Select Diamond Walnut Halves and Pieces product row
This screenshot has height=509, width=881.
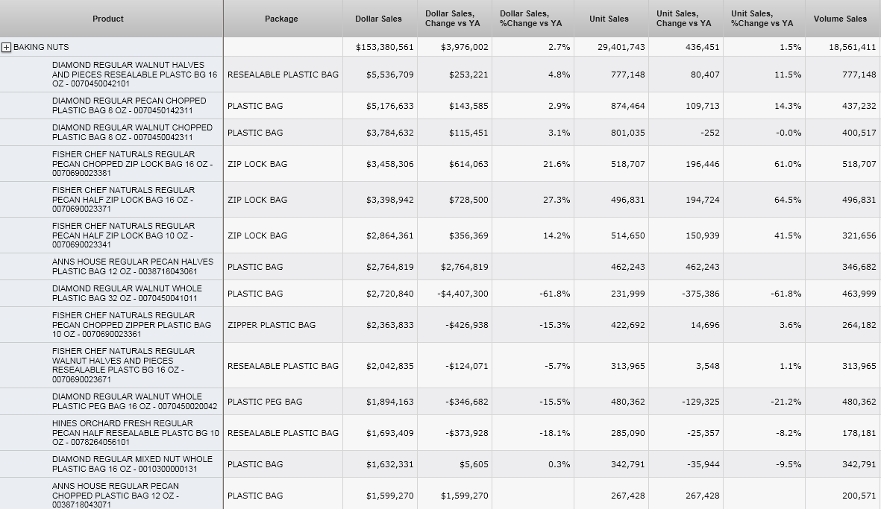[134, 75]
